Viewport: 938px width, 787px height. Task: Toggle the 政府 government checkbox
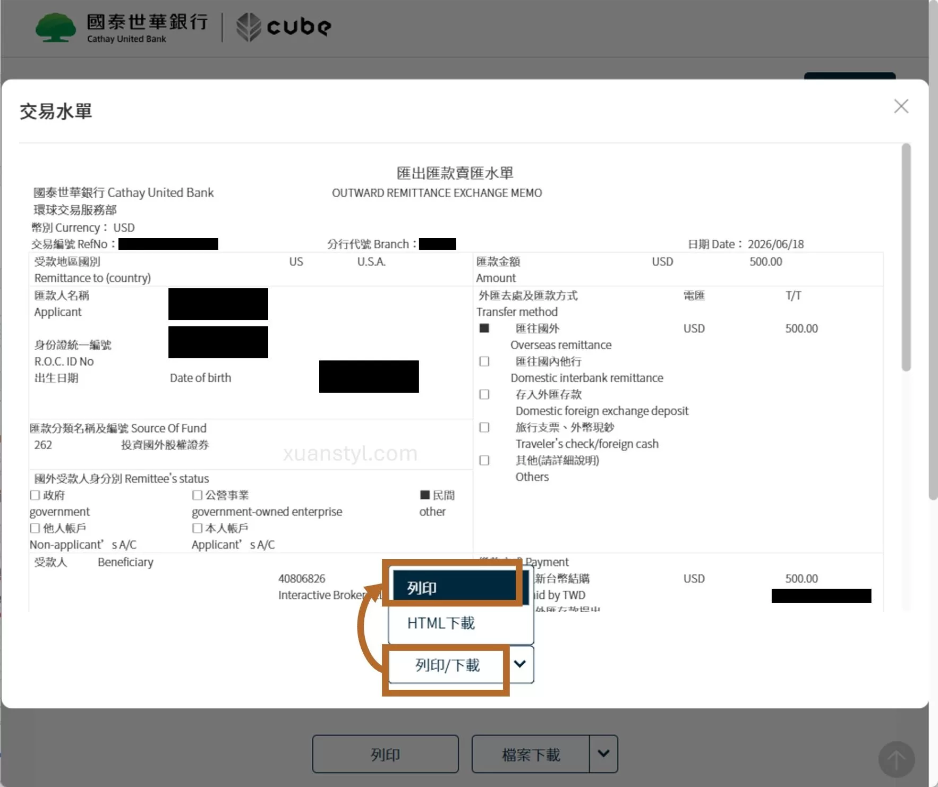coord(35,495)
